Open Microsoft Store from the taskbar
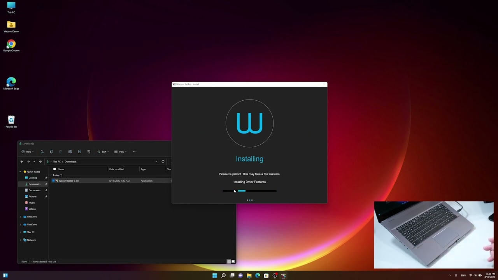Screen dimensions: 498x280 pyautogui.click(x=266, y=275)
